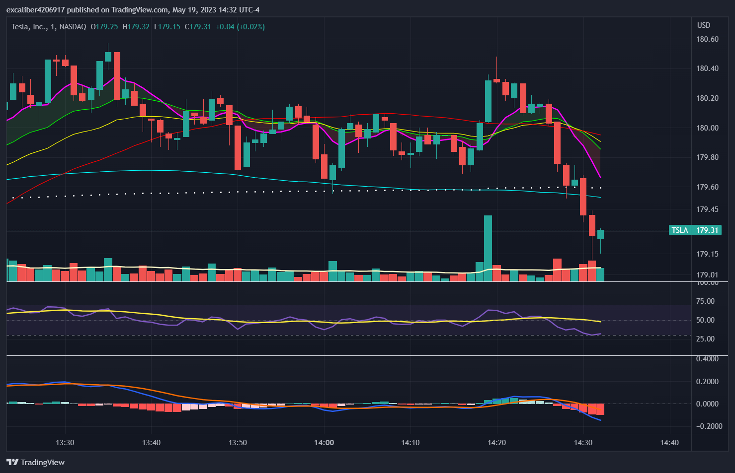Click the MACD 0.0000 scale label
The width and height of the screenshot is (735, 473).
(708, 404)
